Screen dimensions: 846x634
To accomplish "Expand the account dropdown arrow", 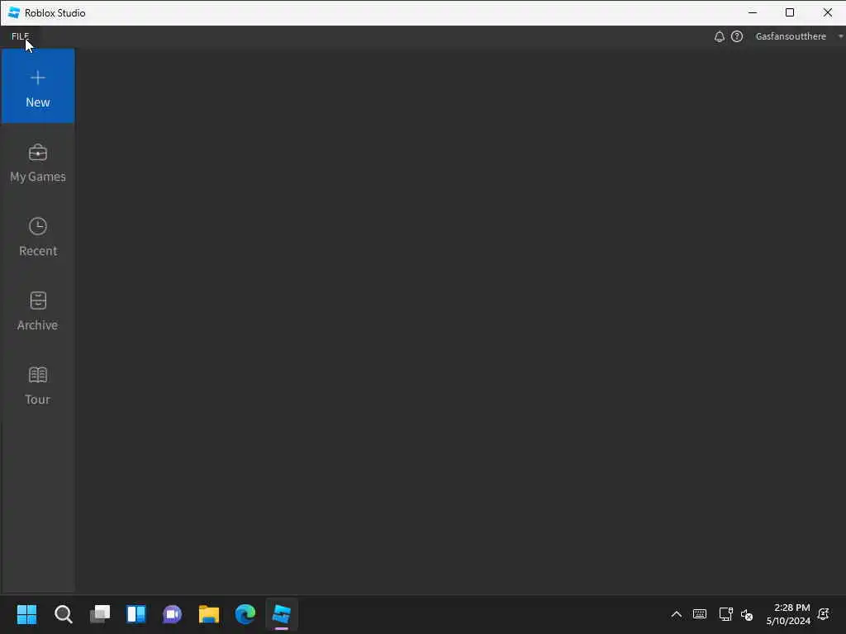I will click(840, 36).
